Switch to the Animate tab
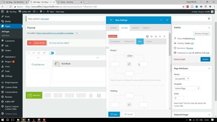This screenshot has width=217, height=122. pos(135,28)
